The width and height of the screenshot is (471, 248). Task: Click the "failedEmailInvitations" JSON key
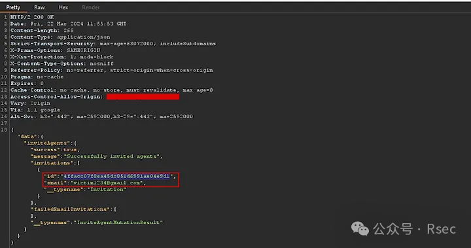71,209
